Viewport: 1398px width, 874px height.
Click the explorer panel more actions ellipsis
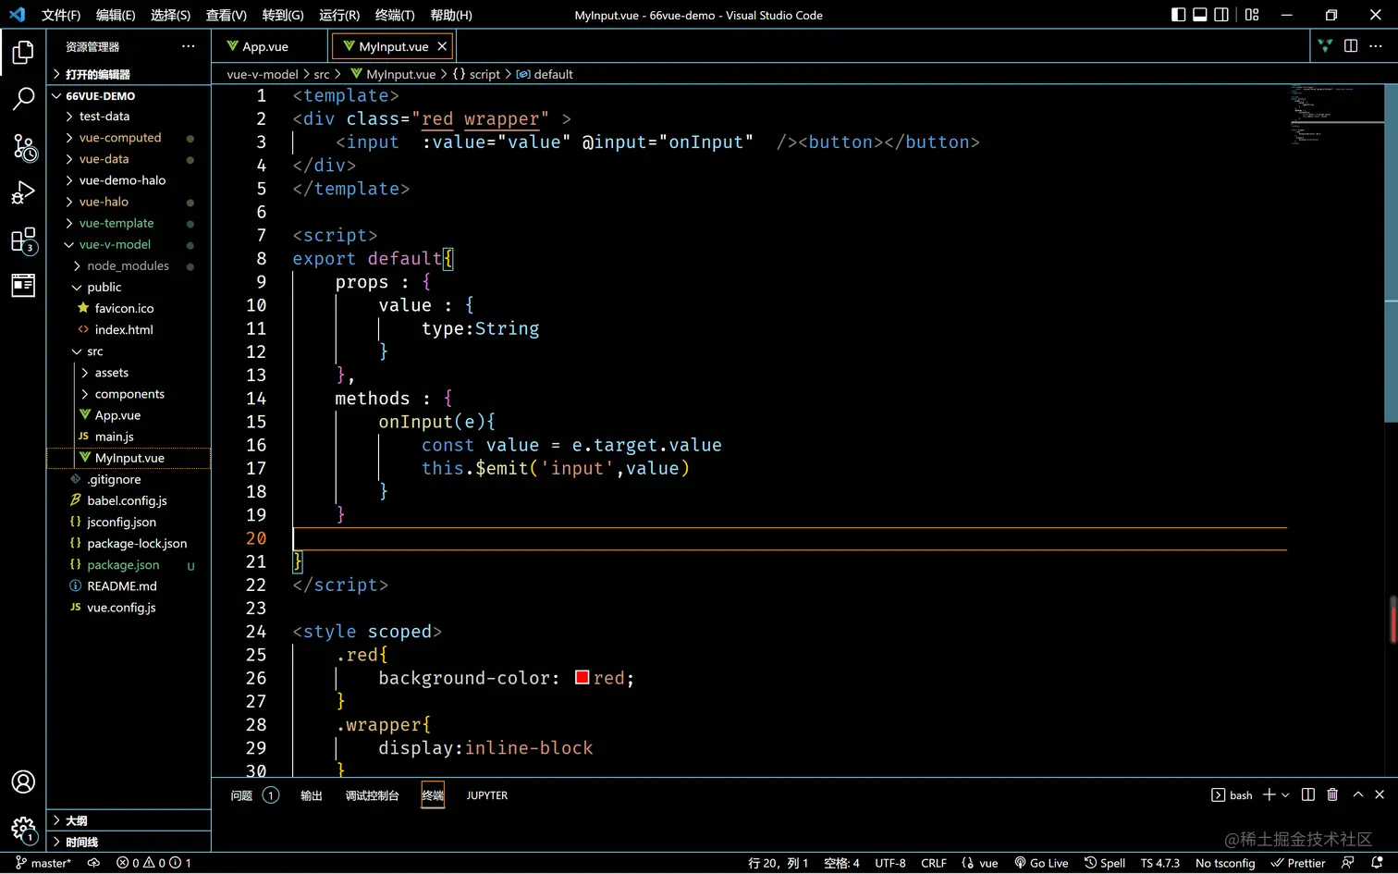tap(189, 46)
